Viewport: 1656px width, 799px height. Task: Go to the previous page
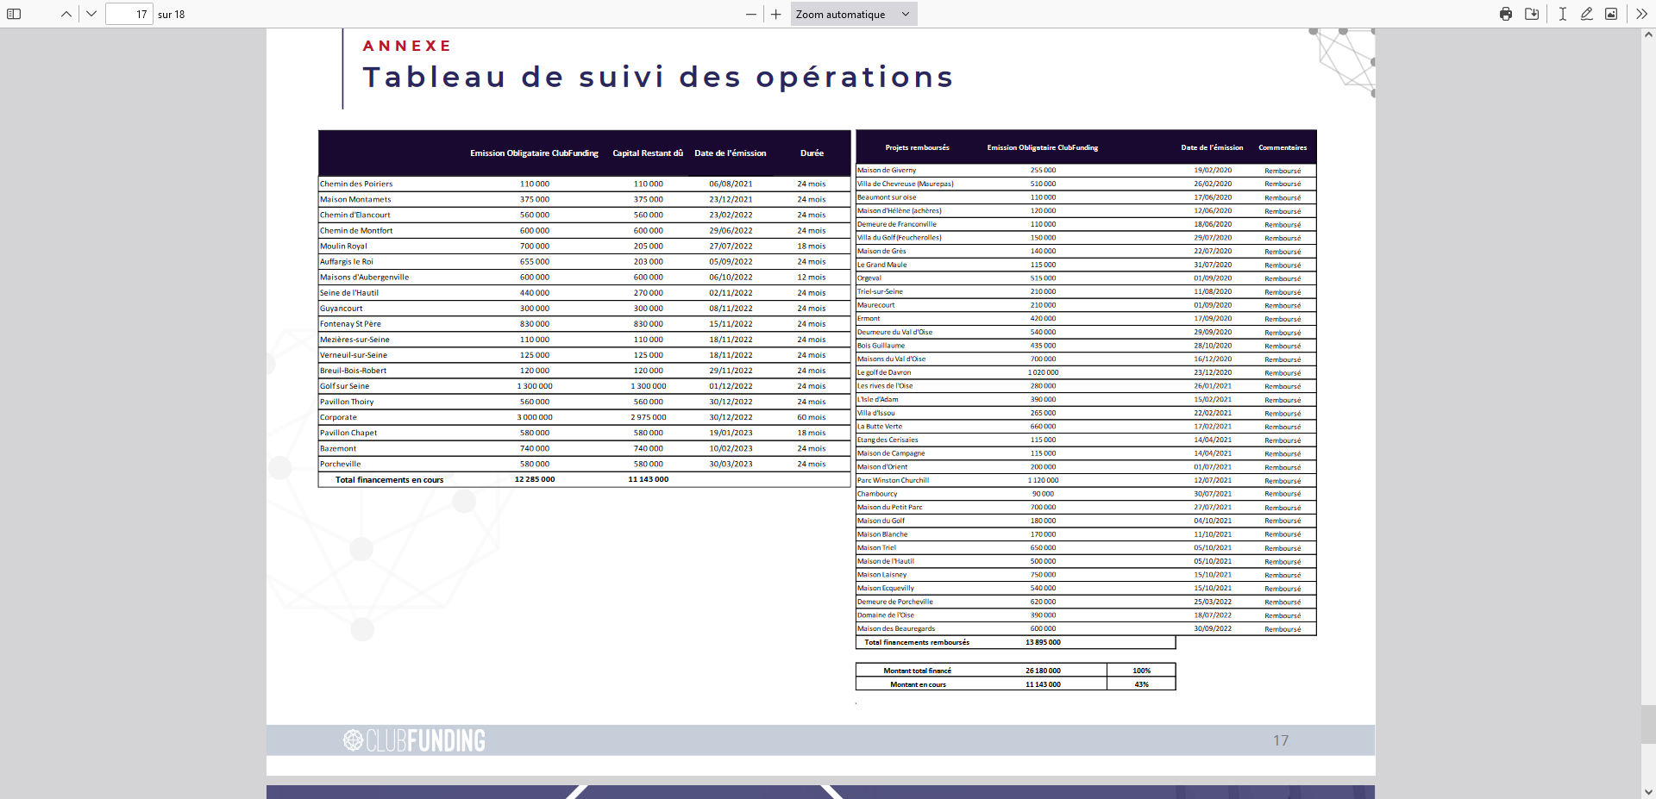66,14
